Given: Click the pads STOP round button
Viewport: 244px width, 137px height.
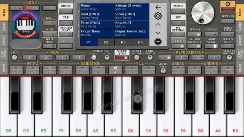Looking at the screenshot, I should [14, 57].
